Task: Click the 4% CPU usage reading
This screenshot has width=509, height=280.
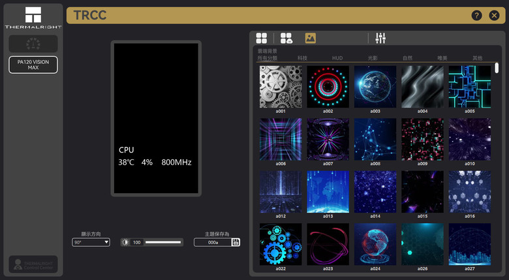Action: tap(147, 163)
